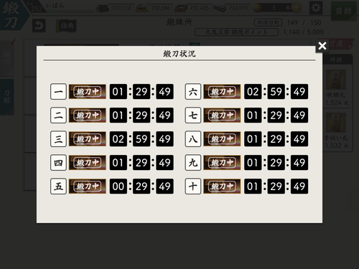Click the 鍛刀中 label in slot 二
Image resolution: width=359 pixels, height=269 pixels.
[x=88, y=115]
